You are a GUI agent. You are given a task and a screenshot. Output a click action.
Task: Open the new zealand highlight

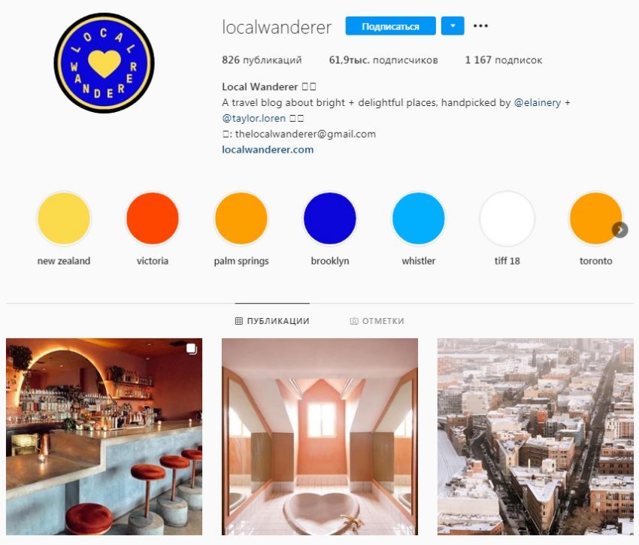tap(64, 219)
